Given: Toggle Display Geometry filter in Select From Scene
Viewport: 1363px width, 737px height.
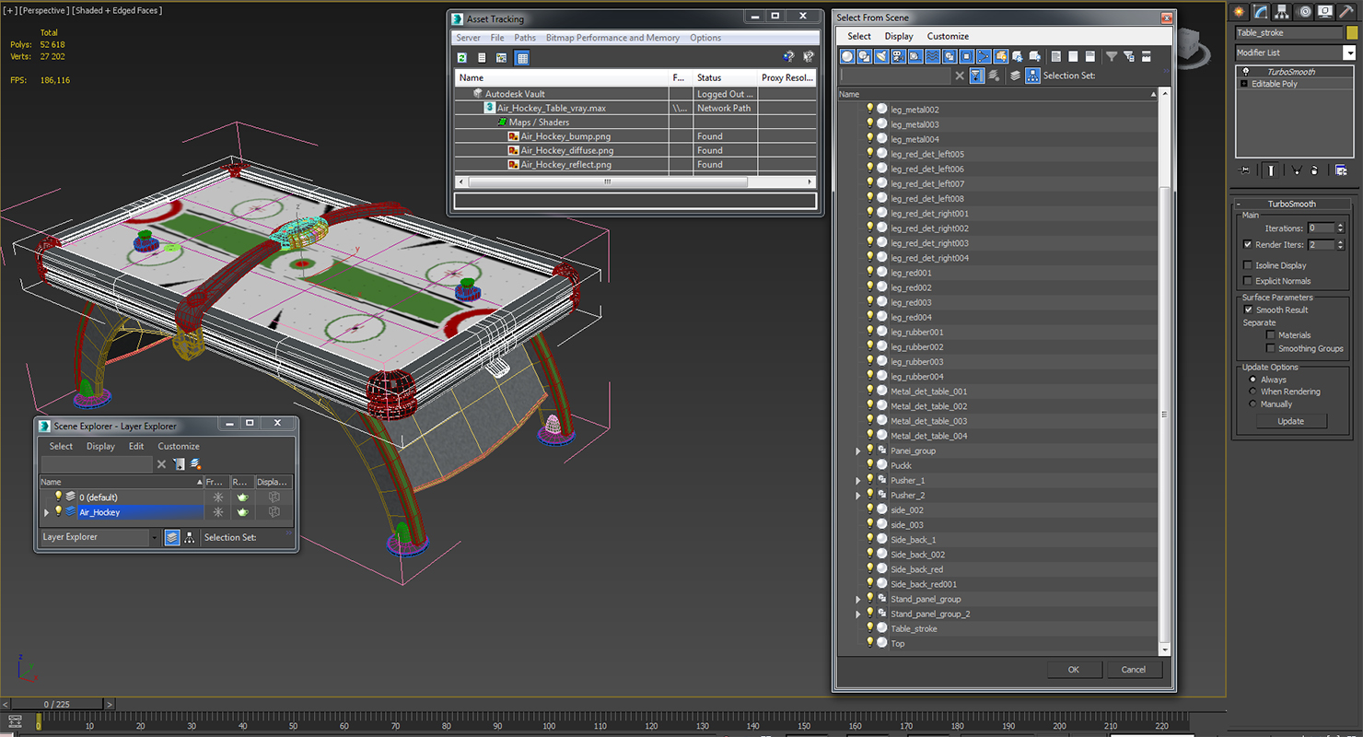Looking at the screenshot, I should click(847, 56).
